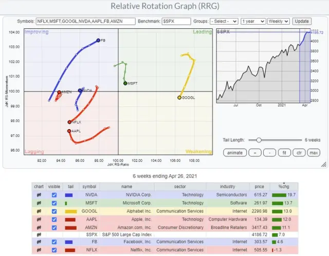This screenshot has height=256, width=329.
Task: Select the AAPL data point on graph
Action: [69, 131]
